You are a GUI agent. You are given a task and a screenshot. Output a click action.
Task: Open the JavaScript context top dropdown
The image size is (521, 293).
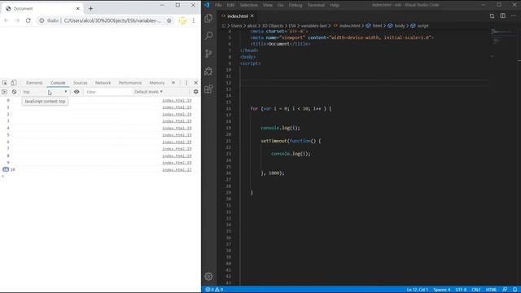pyautogui.click(x=45, y=92)
